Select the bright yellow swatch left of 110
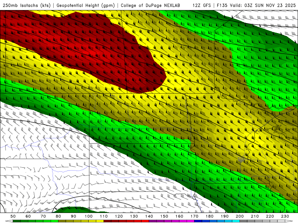The height and width of the screenshot is (223, 298). [x=100, y=221]
